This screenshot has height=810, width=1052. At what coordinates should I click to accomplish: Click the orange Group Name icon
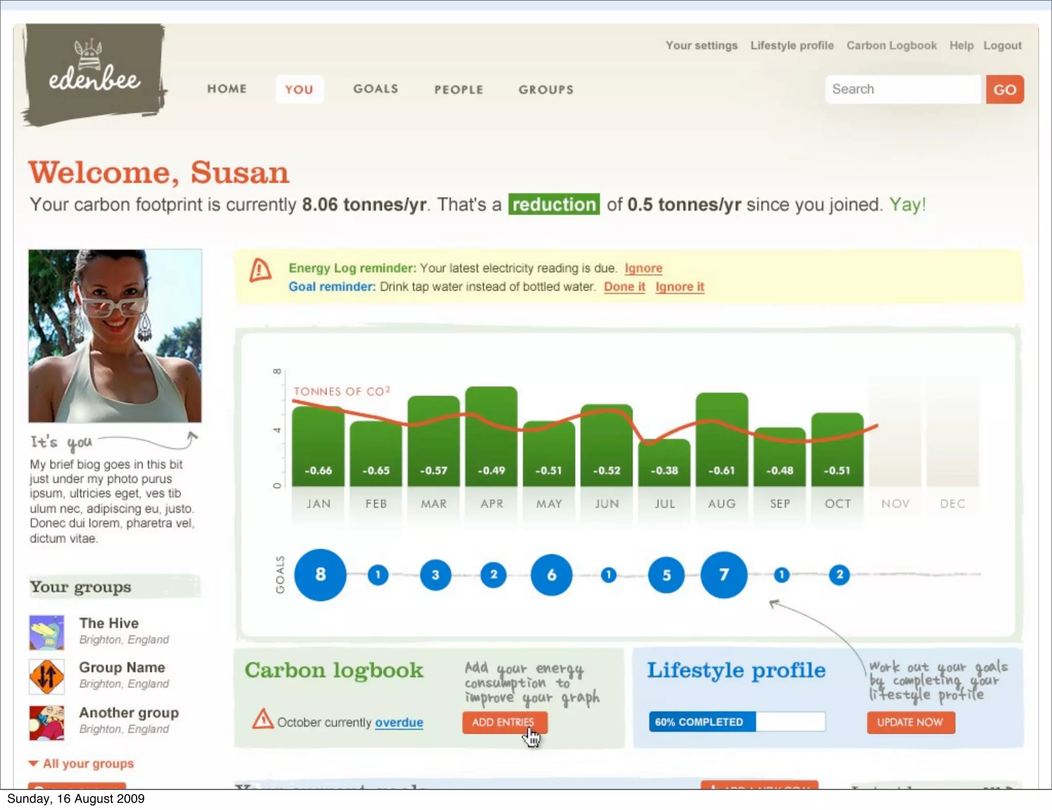(x=47, y=676)
